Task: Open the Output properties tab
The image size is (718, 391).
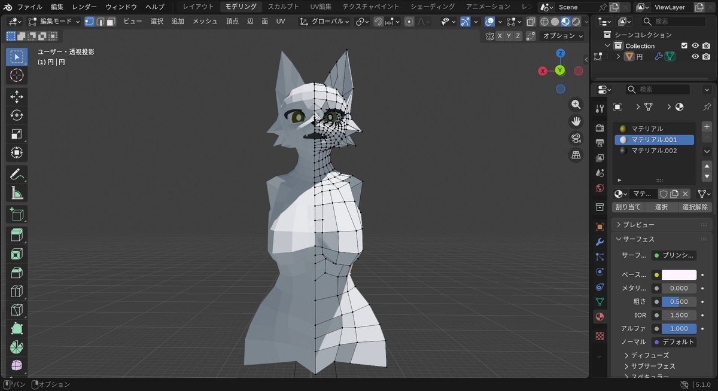Action: (600, 143)
